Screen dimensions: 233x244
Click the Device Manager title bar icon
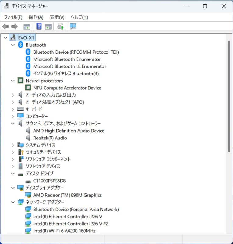pos(6,6)
